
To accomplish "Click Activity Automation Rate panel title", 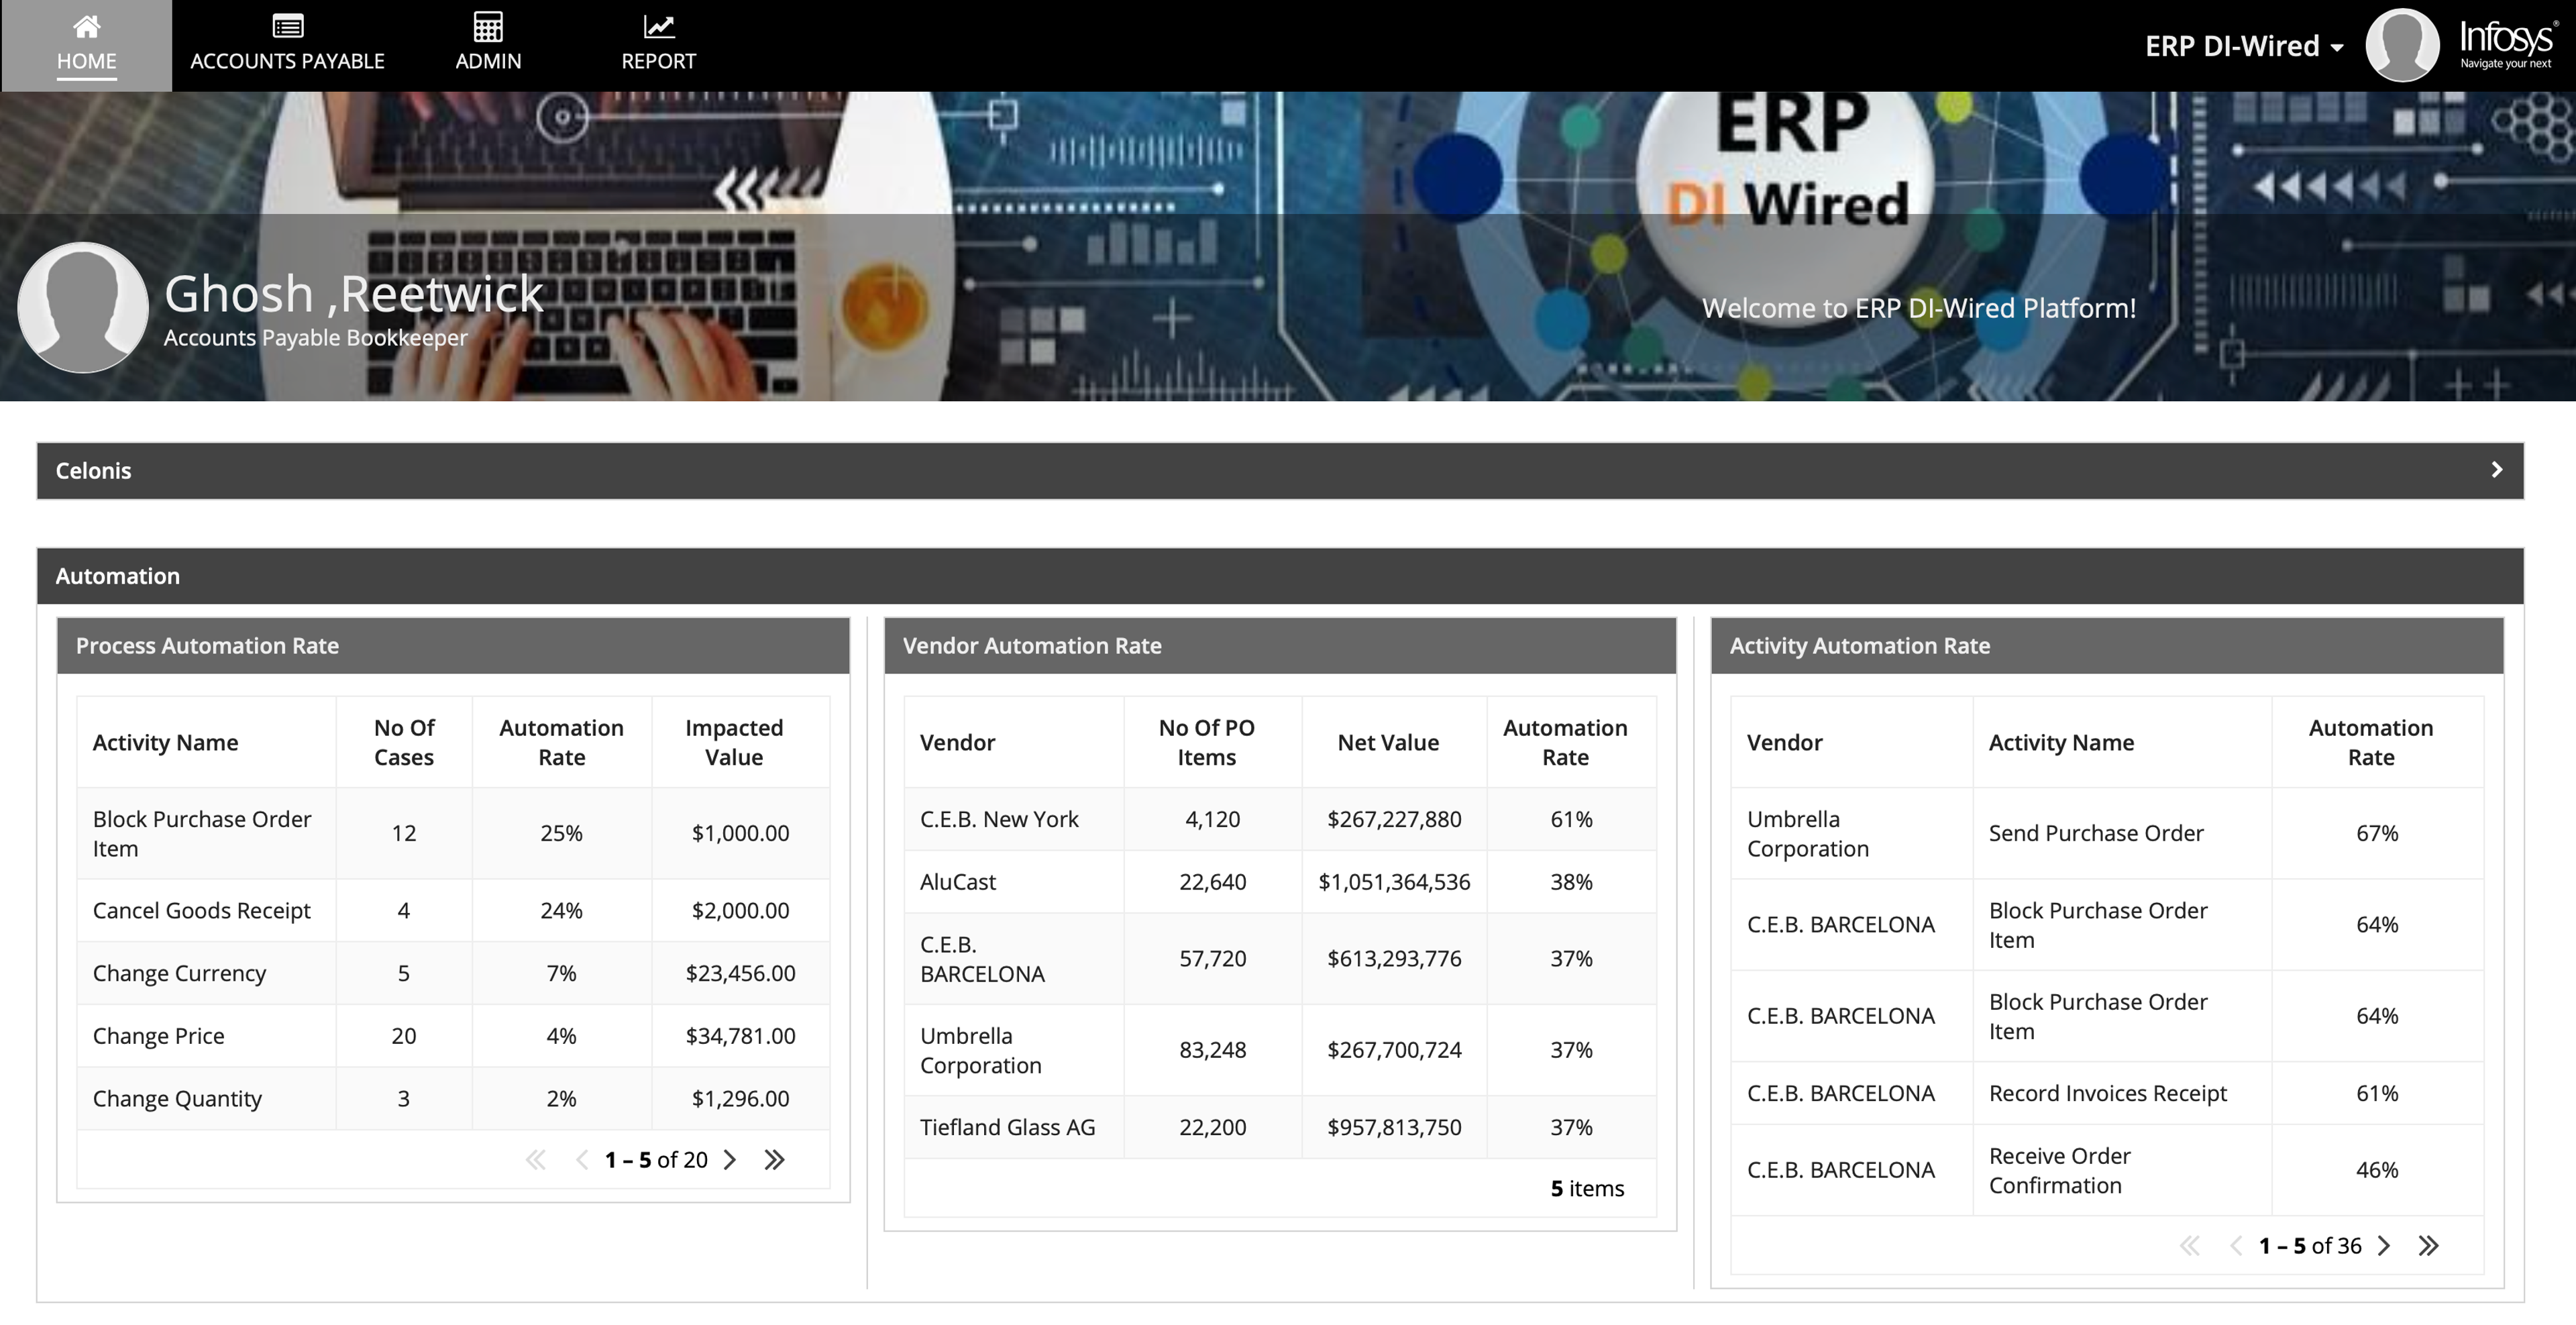I will (x=1860, y=646).
